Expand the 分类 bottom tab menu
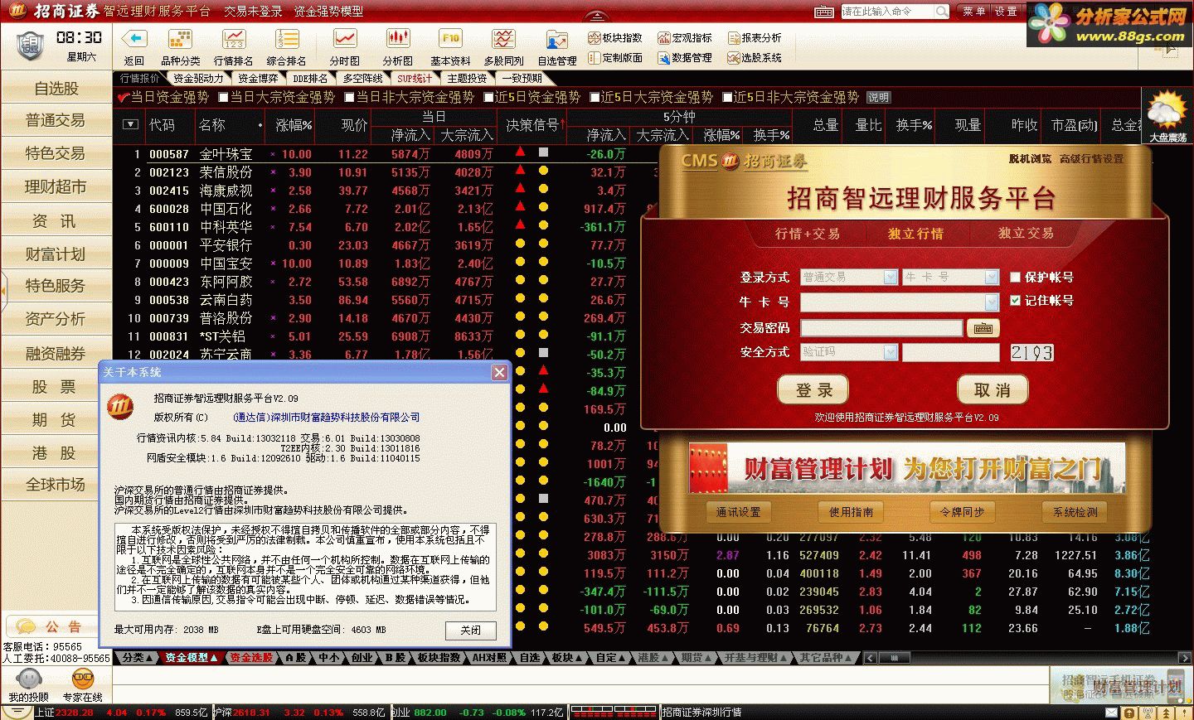Screen dimensions: 1194x720 [x=137, y=657]
